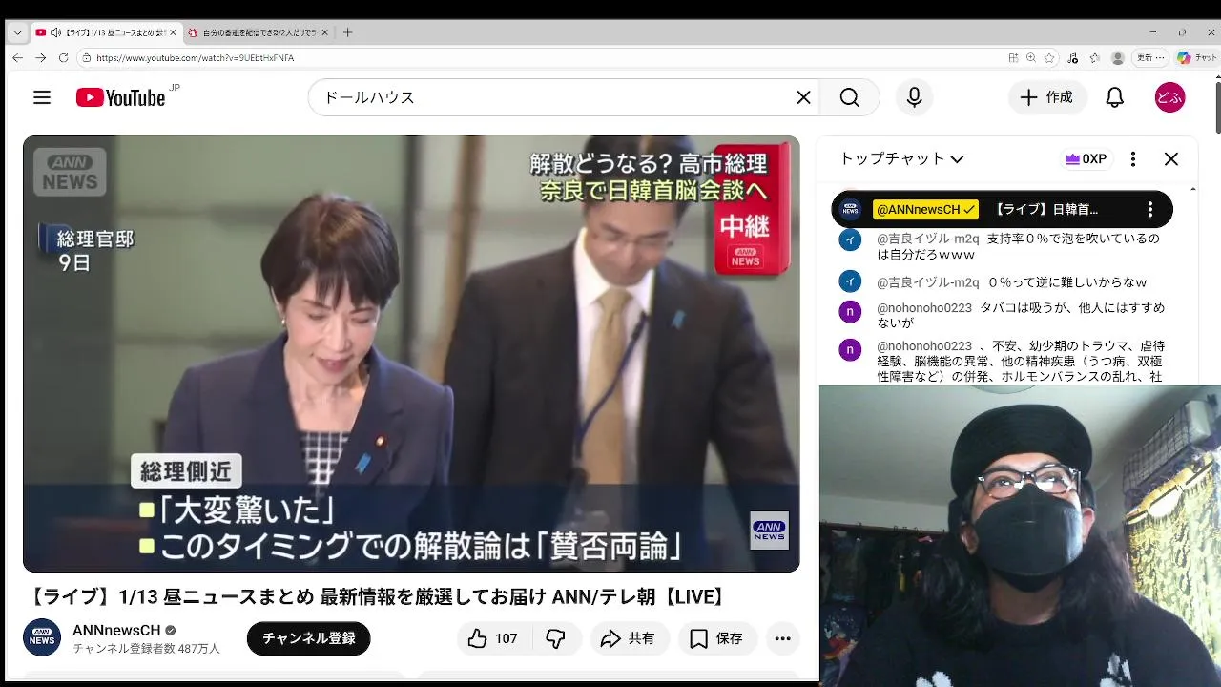This screenshot has height=687, width=1221.
Task: Expand the トップチャット mode dropdown
Action: coord(901,159)
